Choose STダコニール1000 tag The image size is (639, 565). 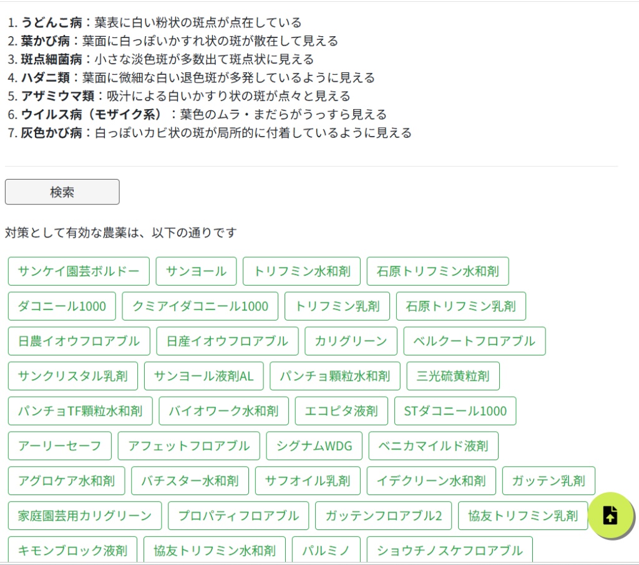click(x=455, y=411)
